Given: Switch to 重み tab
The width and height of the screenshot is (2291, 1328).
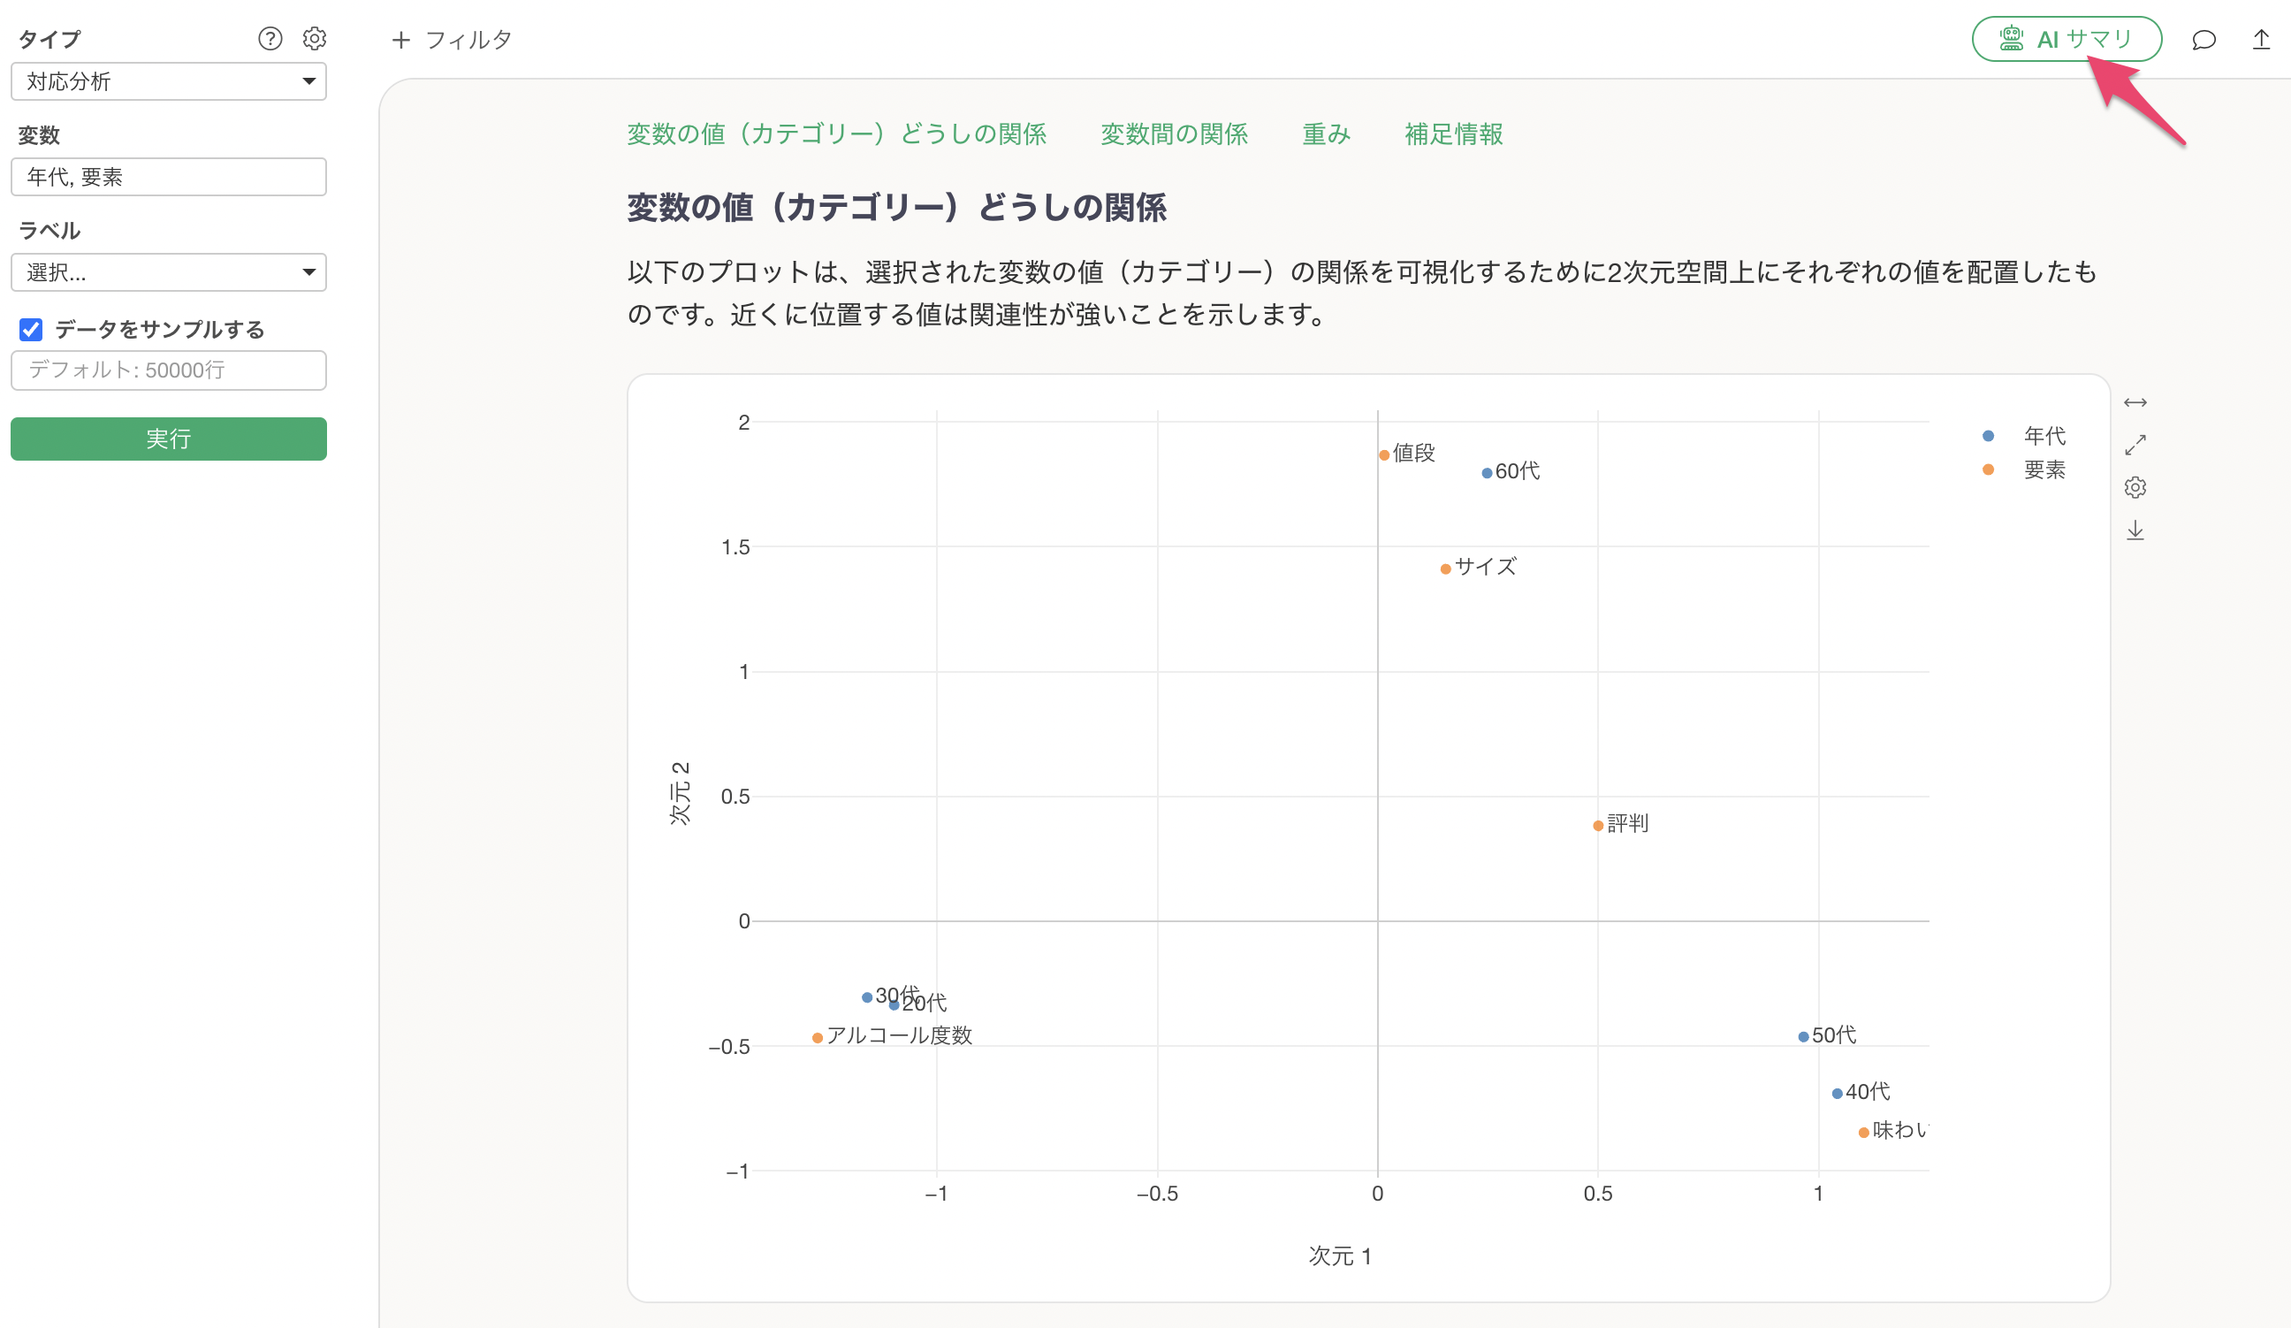Looking at the screenshot, I should coord(1326,134).
